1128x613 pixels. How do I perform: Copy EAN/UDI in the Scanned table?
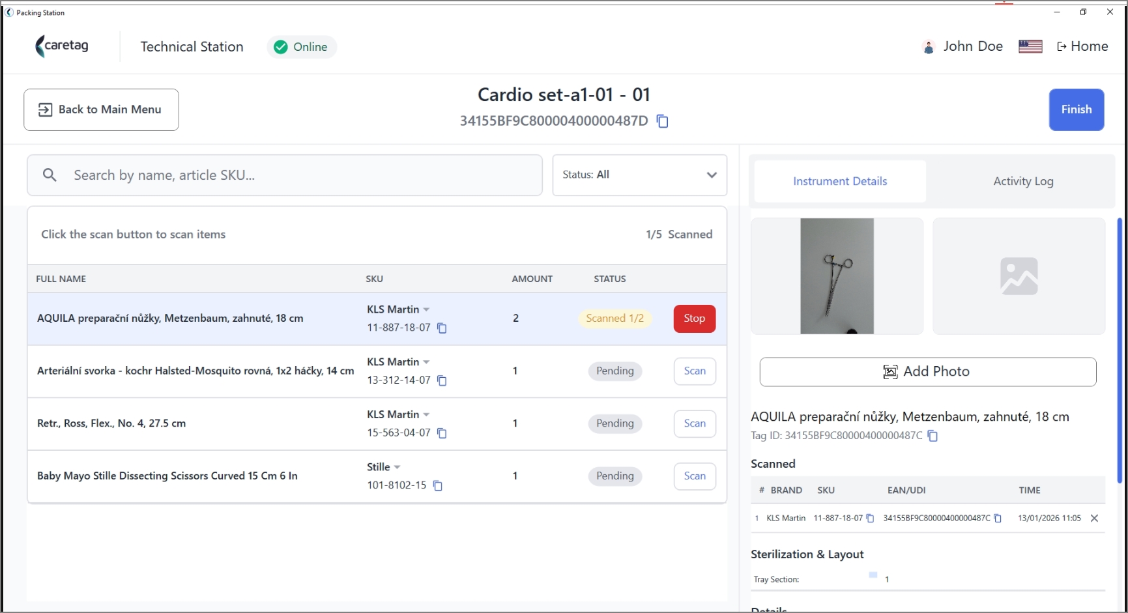click(997, 519)
